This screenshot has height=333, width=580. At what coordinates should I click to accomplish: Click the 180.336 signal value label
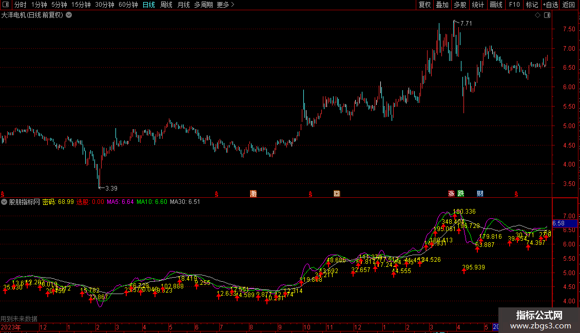[464, 212]
